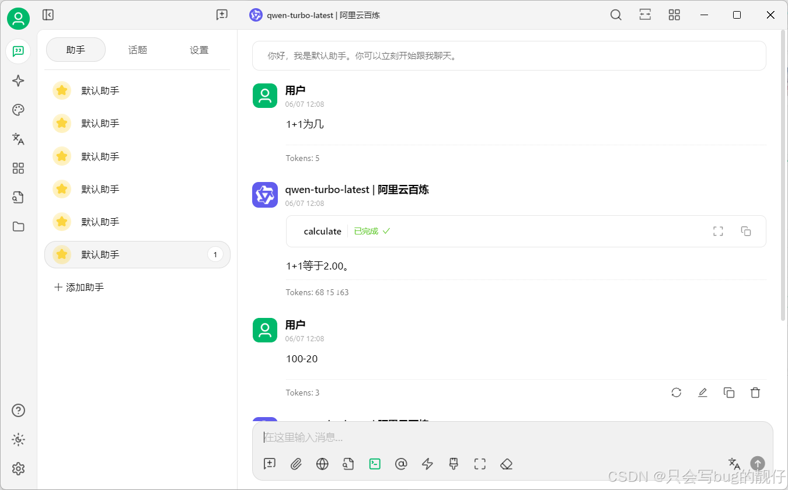The height and width of the screenshot is (490, 788).
Task: Open quick phrases lightning icon
Action: coord(427,464)
